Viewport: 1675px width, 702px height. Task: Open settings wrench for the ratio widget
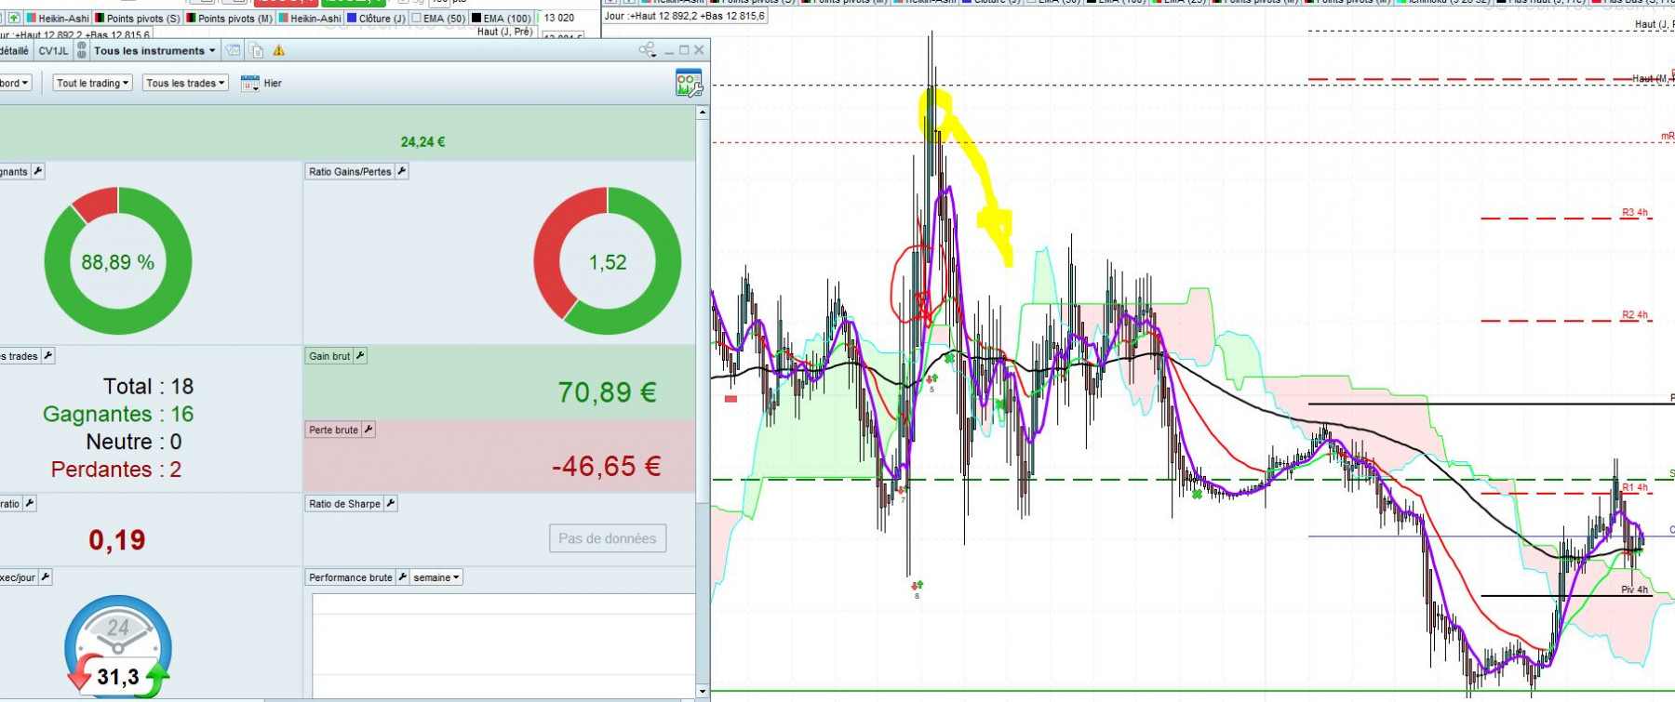coord(30,503)
